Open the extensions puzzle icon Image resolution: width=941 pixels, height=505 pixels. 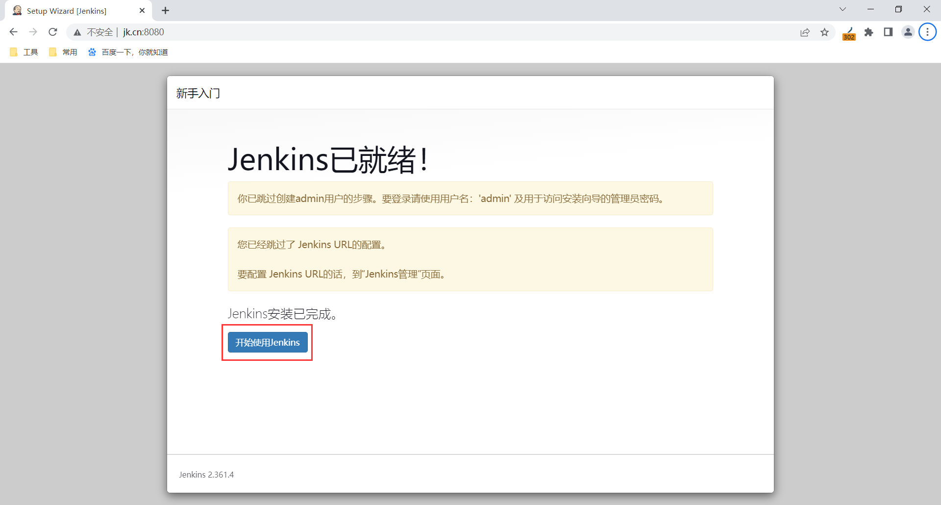point(869,32)
